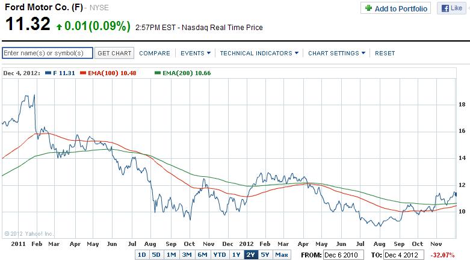Image resolution: width=470 pixels, height=261 pixels.
Task: Click the TO date field Dec 4 2012
Action: [404, 255]
